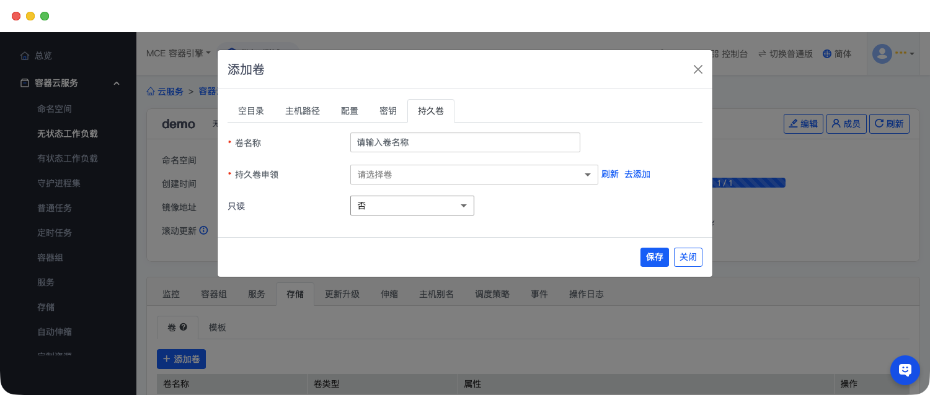Open 总览 from the sidebar
This screenshot has width=930, height=395.
pyautogui.click(x=43, y=56)
